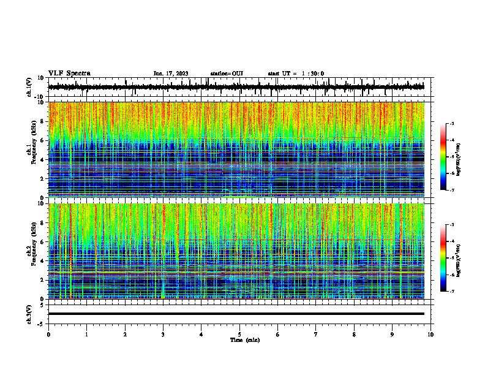Click the ch.1 spectrogram plot
This screenshot has height=375, width=485.
(236, 150)
